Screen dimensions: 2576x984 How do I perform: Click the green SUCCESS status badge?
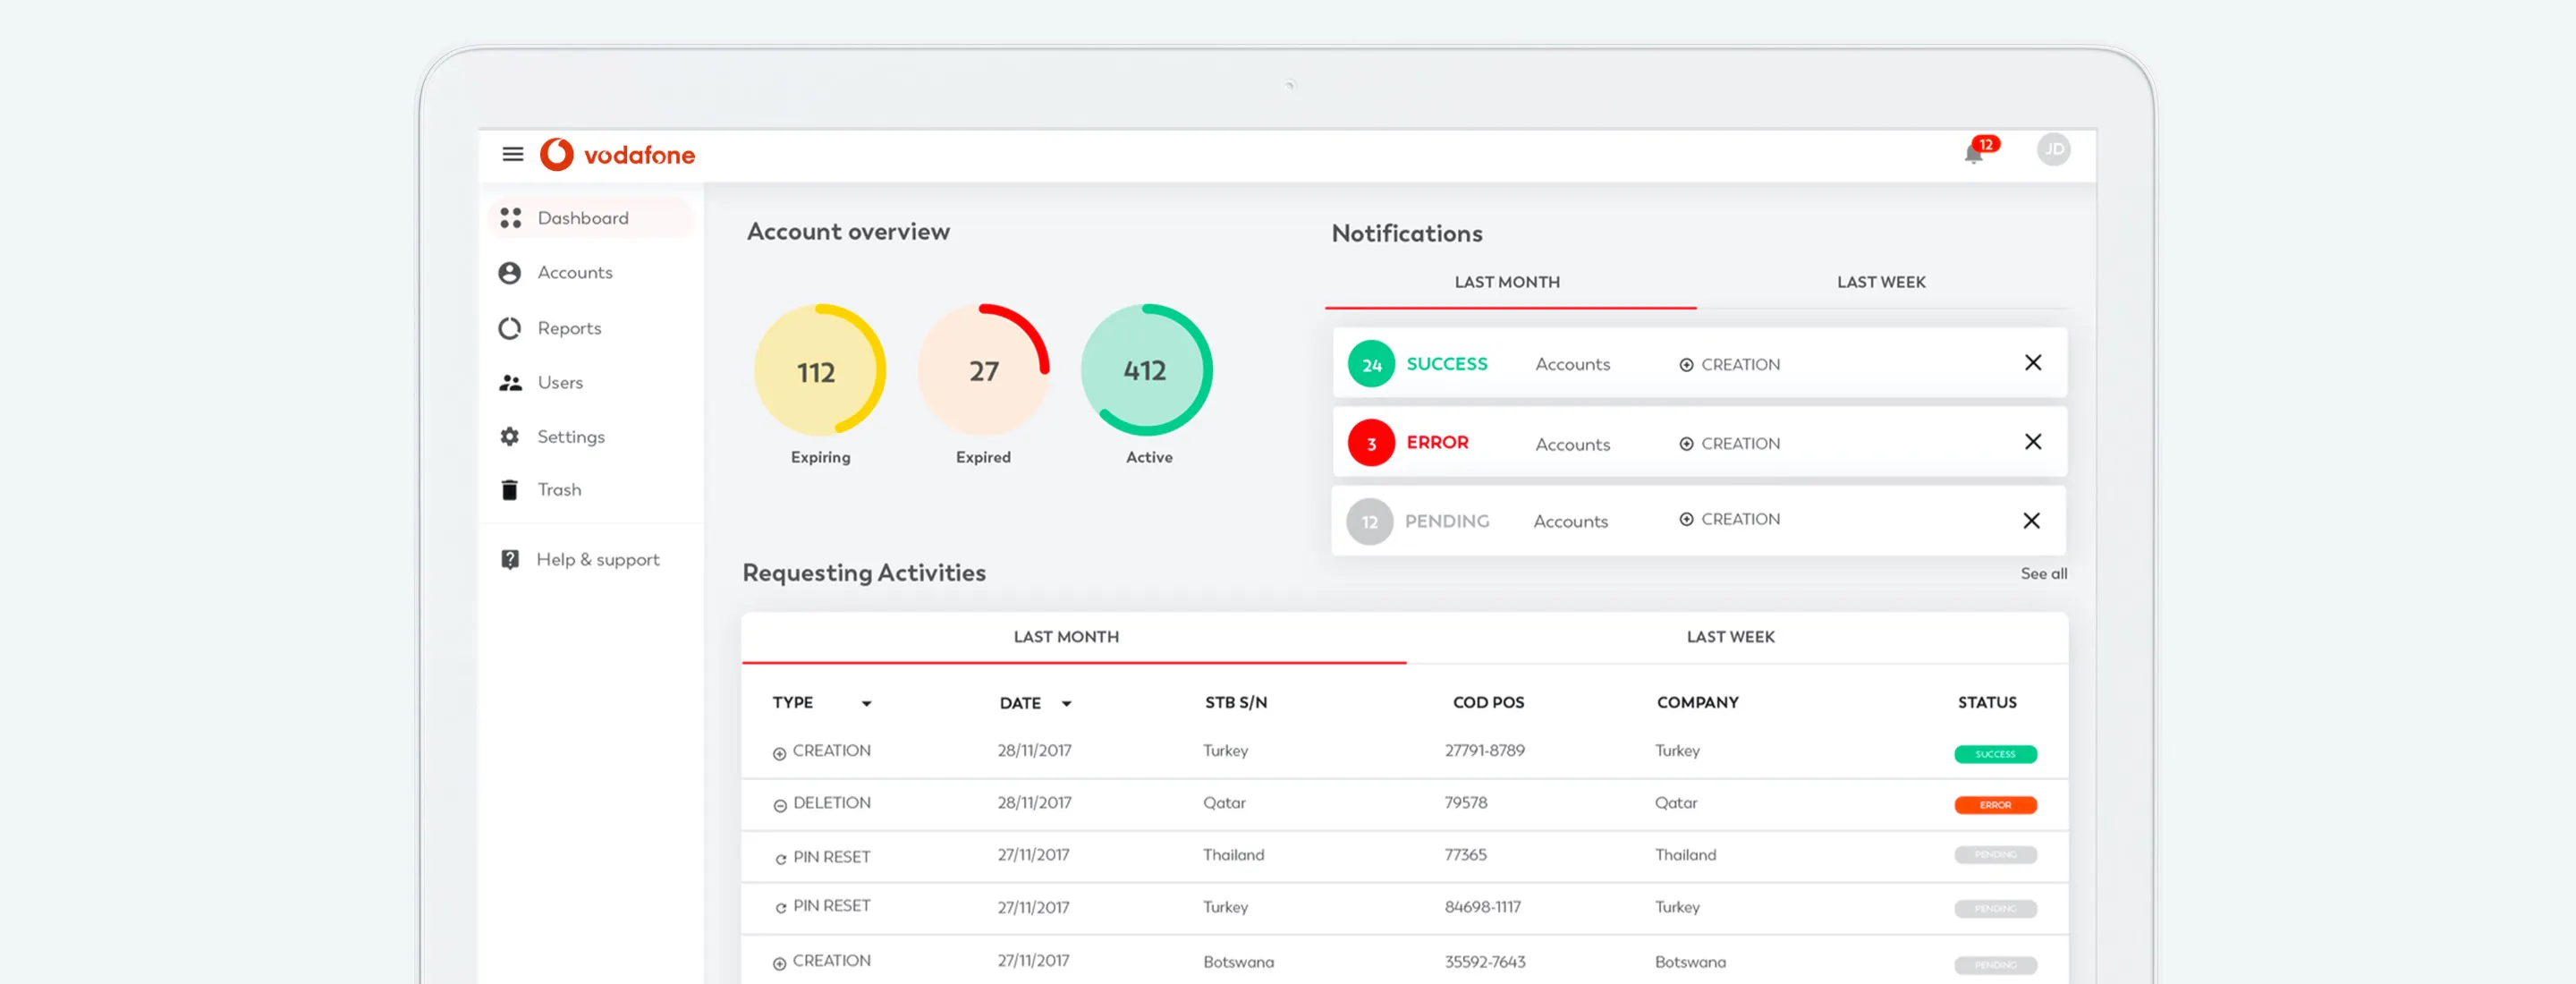1995,754
